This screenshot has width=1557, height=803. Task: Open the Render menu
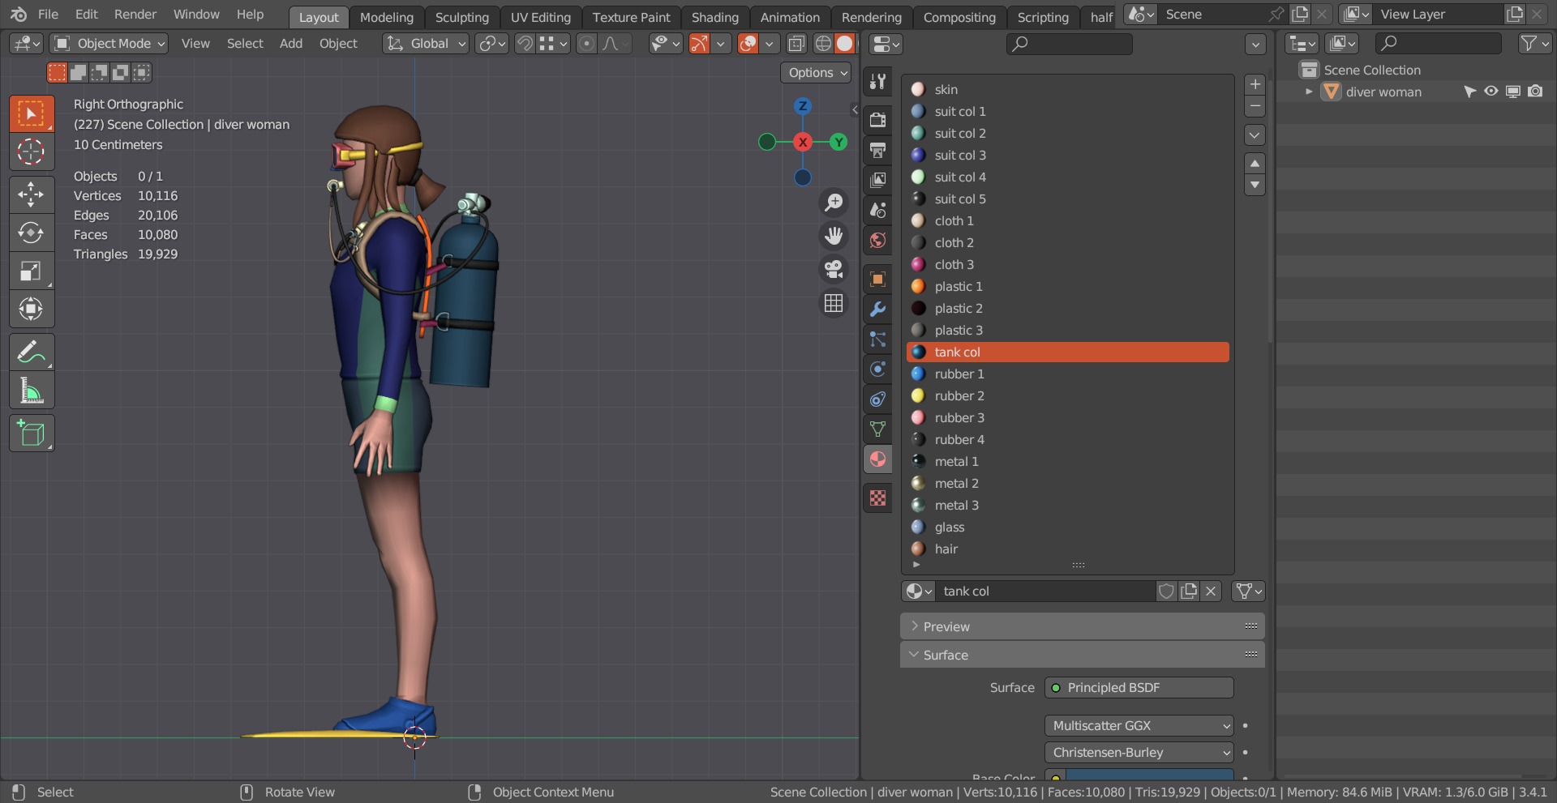[135, 15]
